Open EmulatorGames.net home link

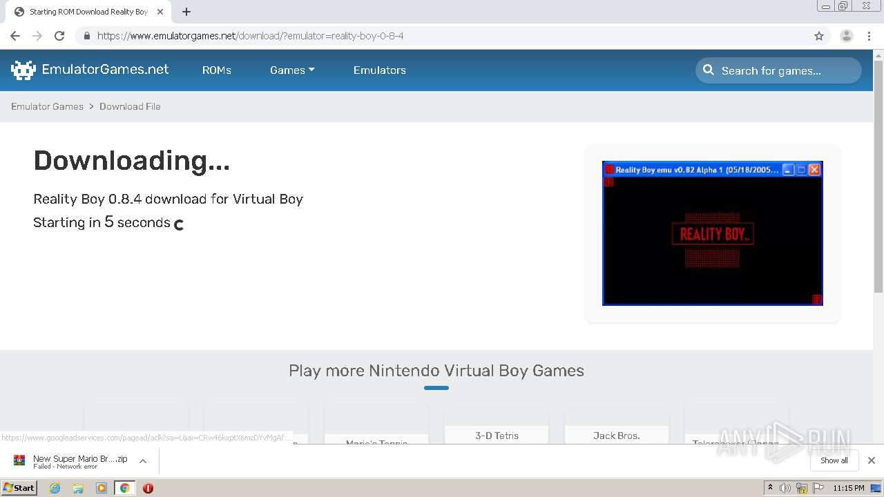(105, 69)
